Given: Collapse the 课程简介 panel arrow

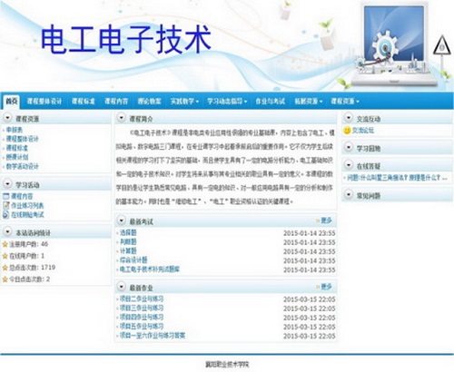Looking at the screenshot, I should click(x=122, y=118).
